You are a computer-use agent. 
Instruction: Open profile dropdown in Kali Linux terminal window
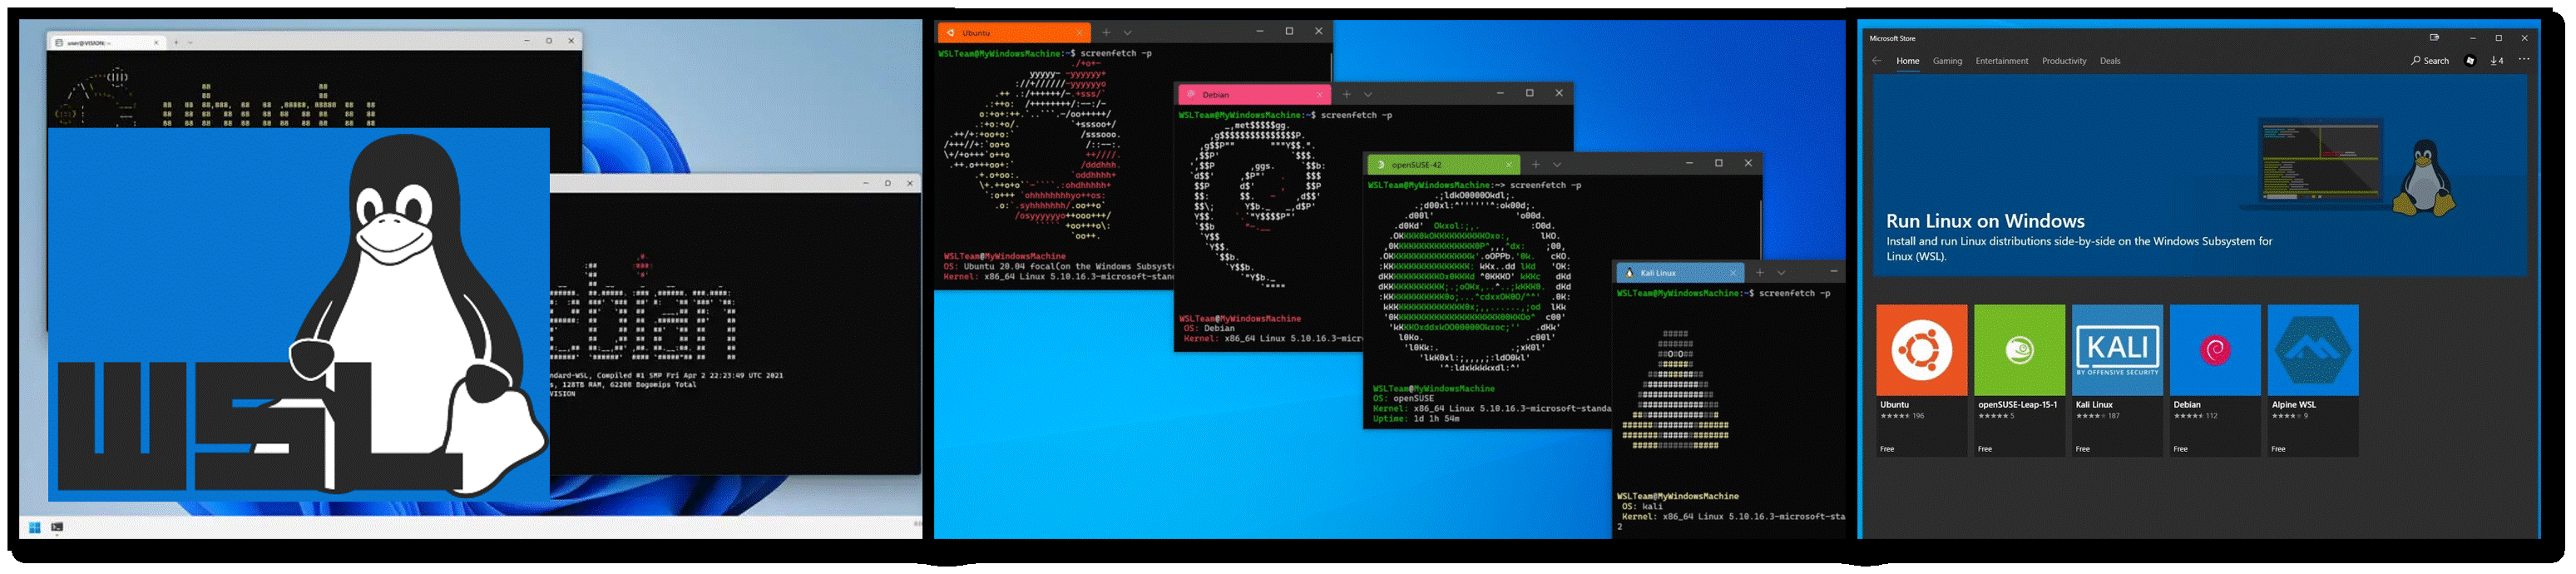click(1781, 273)
